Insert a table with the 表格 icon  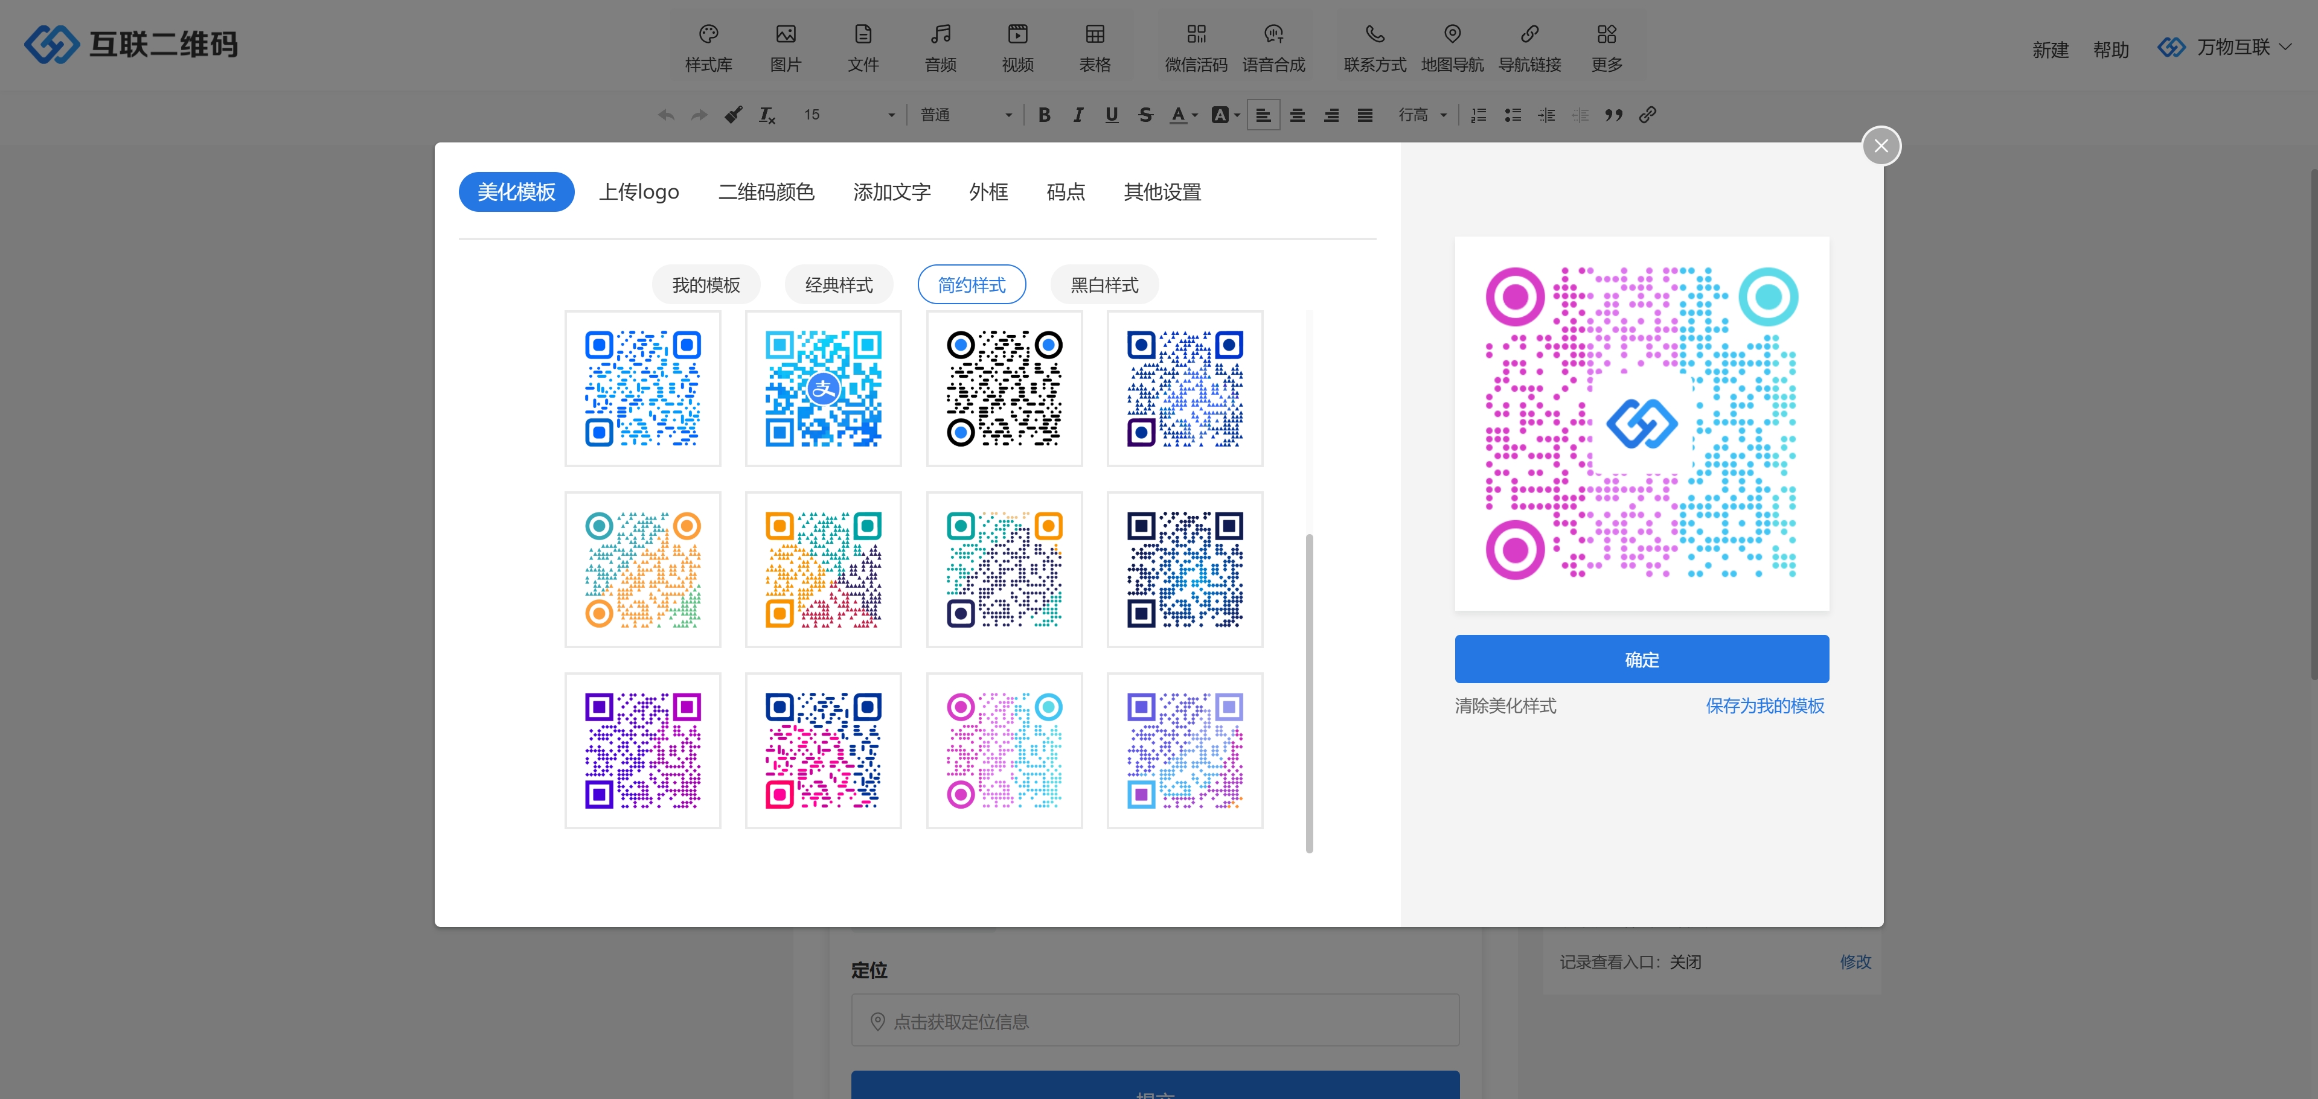point(1095,48)
